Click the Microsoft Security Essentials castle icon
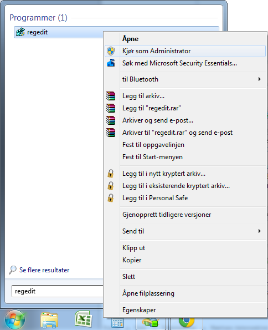The width and height of the screenshot is (268, 330). [x=111, y=63]
